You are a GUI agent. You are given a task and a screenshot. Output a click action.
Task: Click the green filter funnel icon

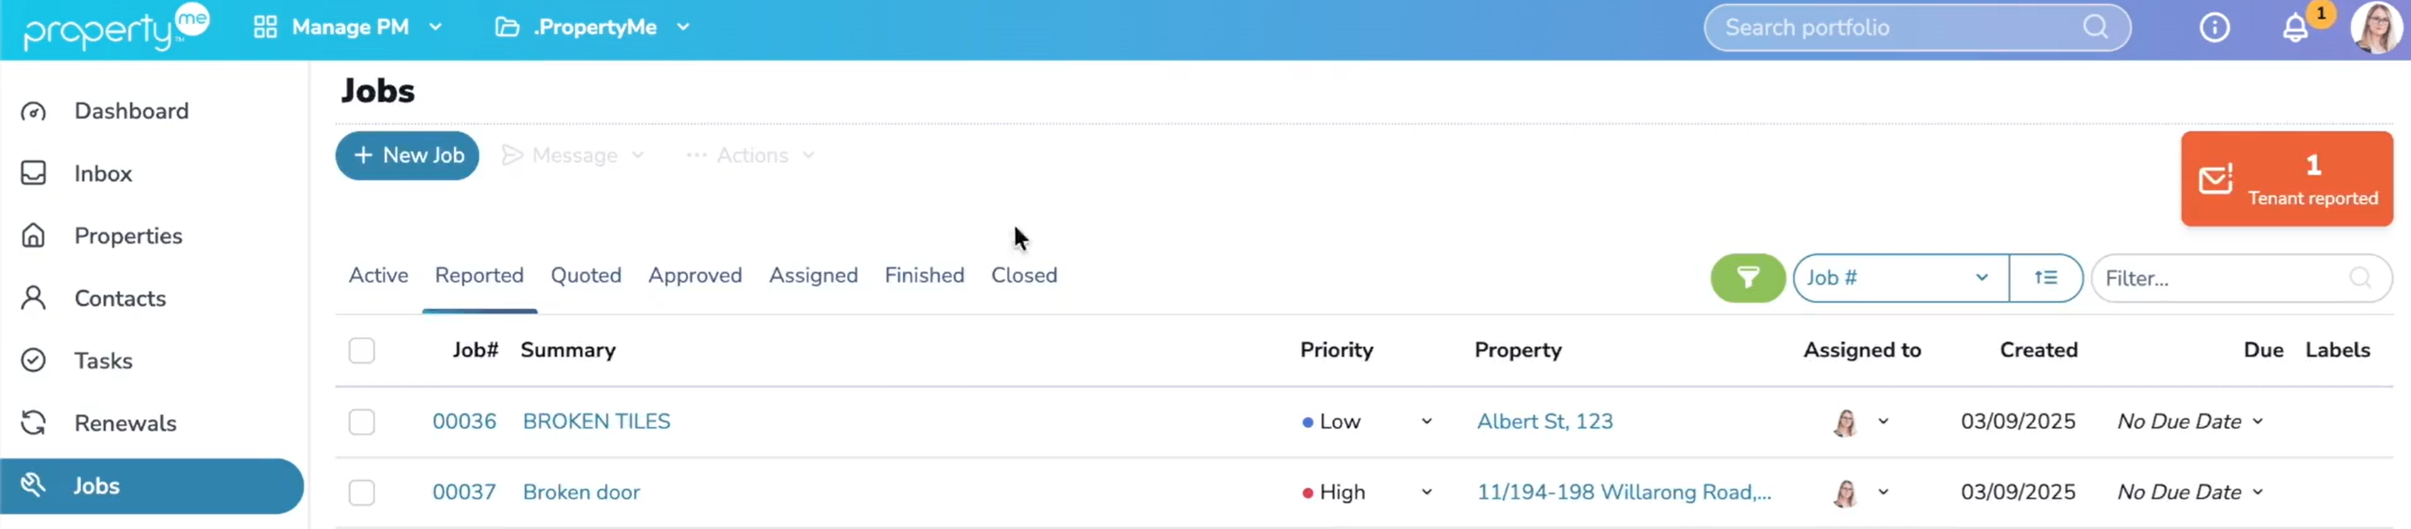pyautogui.click(x=1747, y=277)
